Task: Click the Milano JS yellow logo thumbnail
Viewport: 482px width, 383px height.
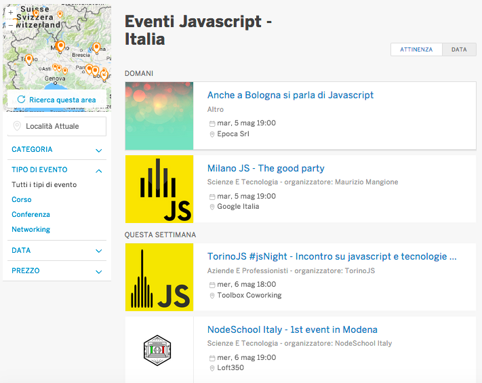Action: point(159,189)
